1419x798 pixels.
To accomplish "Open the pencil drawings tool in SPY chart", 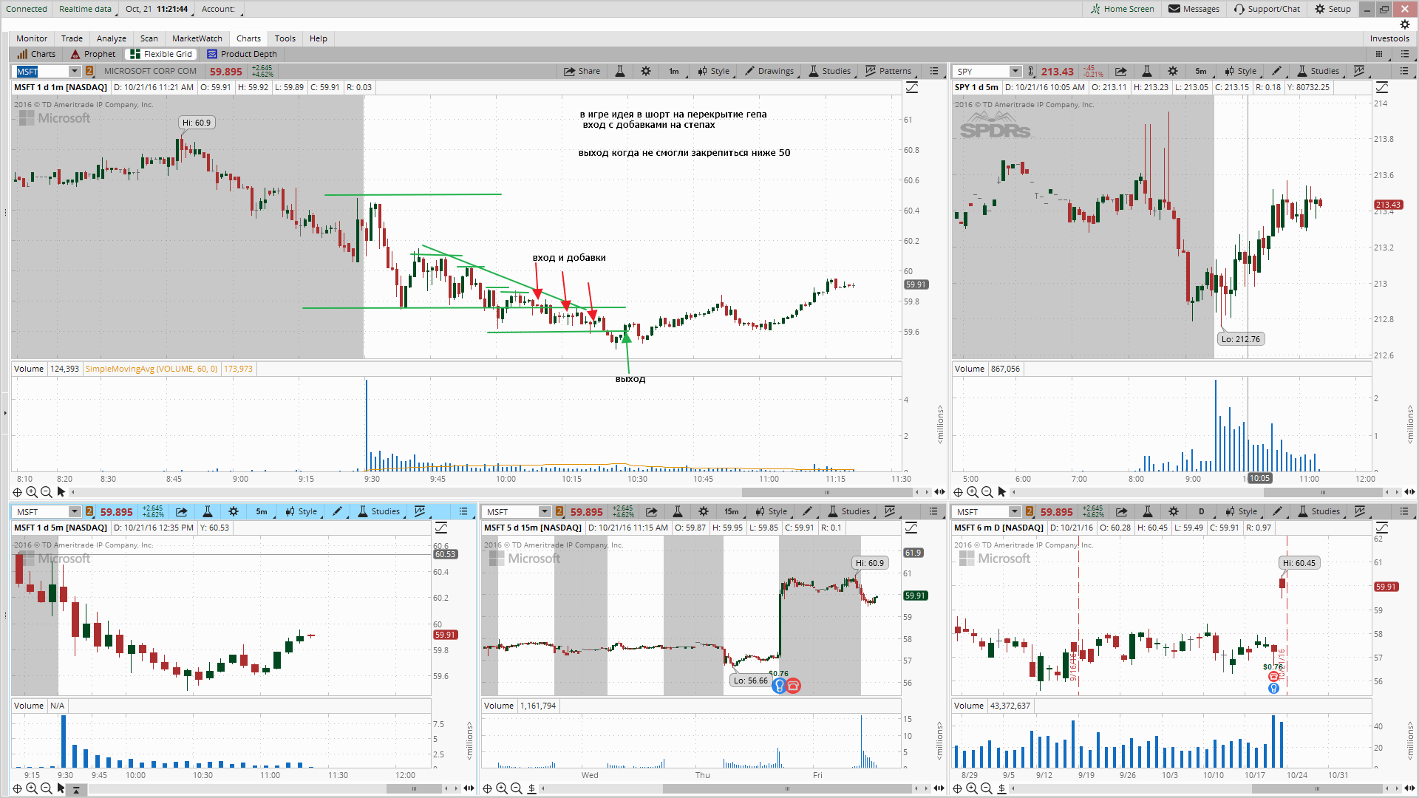I will coord(1277,72).
